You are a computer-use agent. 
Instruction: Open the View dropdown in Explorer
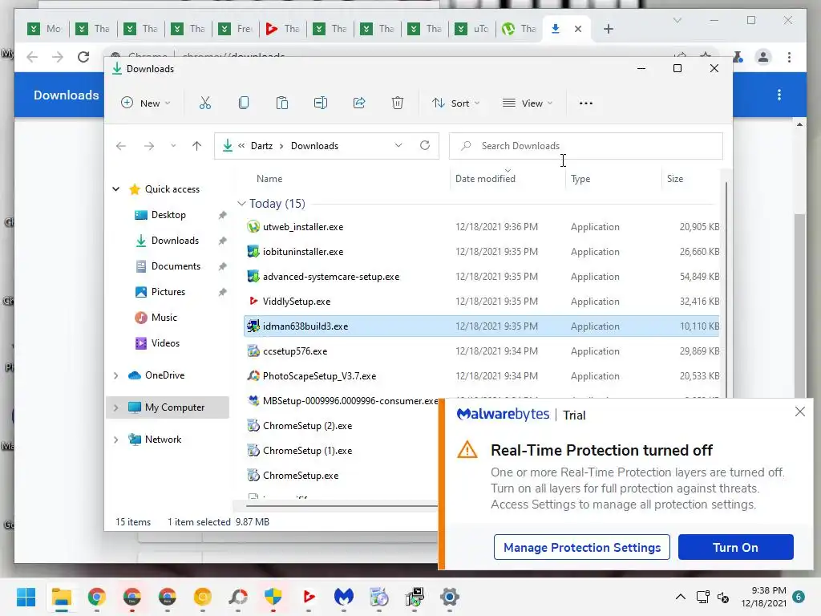528,103
